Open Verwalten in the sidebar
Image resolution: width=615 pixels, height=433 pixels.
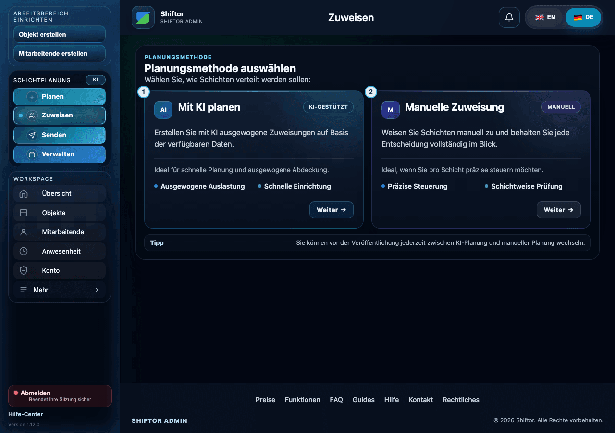tap(60, 154)
